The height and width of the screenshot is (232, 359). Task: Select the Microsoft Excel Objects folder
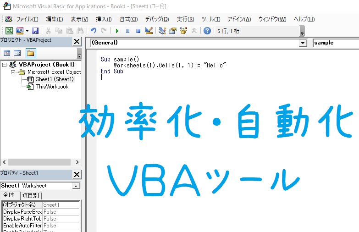coord(54,72)
